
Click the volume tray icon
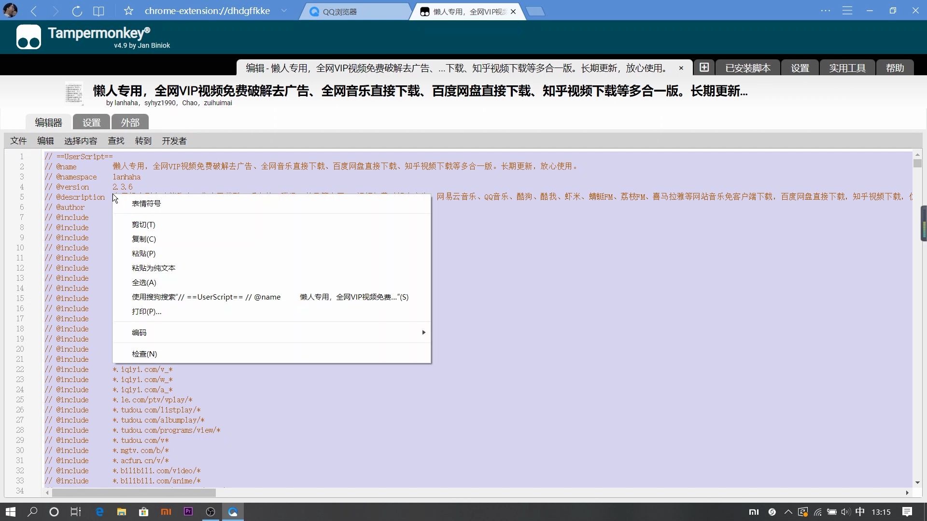click(x=845, y=512)
